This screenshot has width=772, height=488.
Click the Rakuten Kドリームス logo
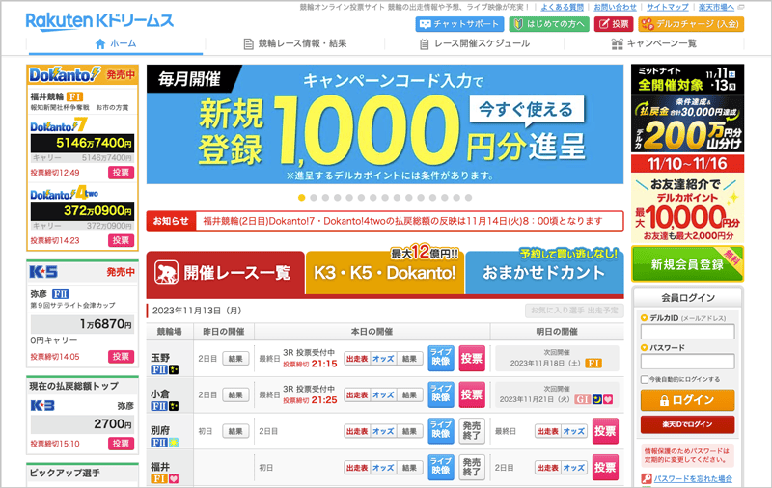tap(100, 21)
